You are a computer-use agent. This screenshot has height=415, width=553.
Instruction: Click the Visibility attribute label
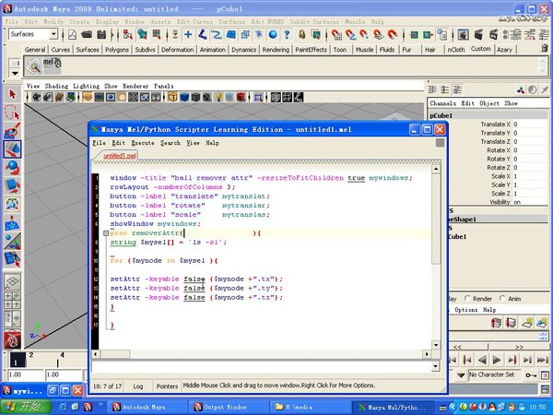pyautogui.click(x=500, y=202)
